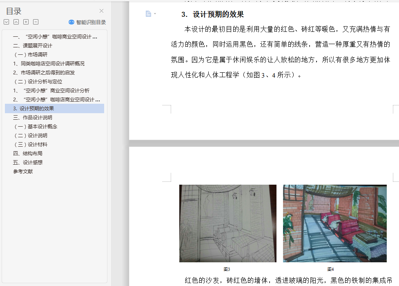This screenshot has height=286, width=399.
Task: Click the 目录 panel title
Action: coord(14,11)
